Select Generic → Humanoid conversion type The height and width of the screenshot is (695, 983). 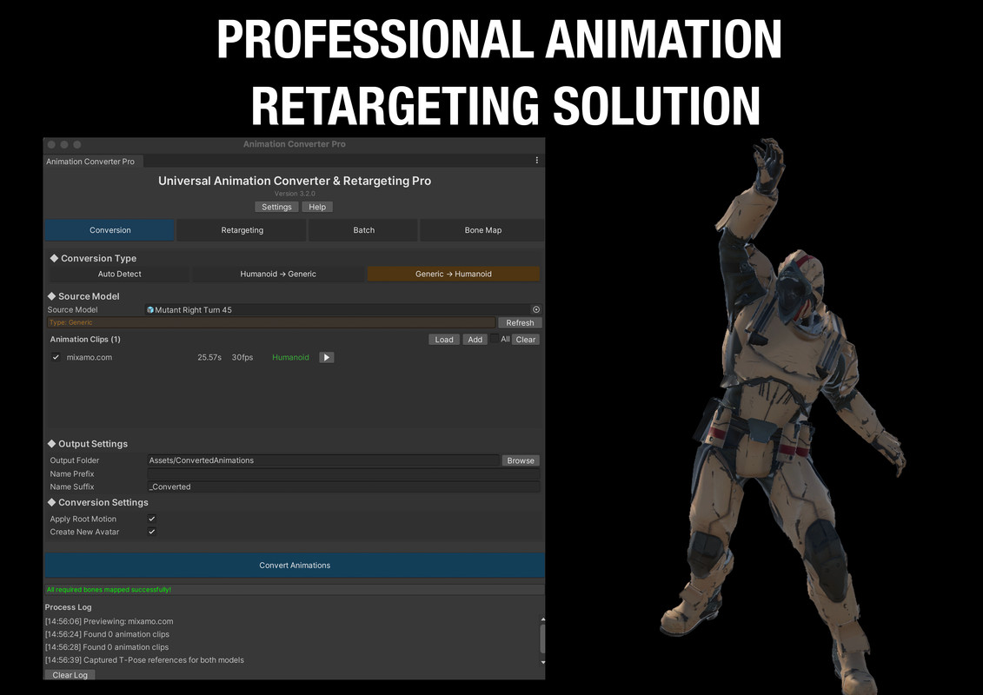pos(454,274)
